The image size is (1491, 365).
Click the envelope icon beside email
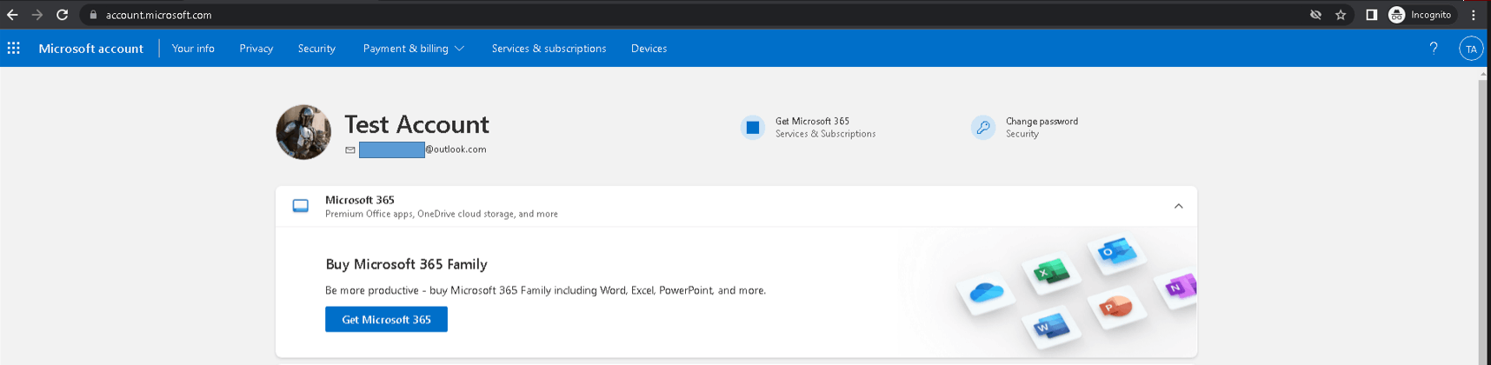coord(350,149)
